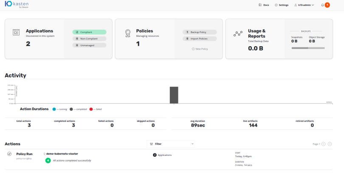Click the filter sliders icon
The width and height of the screenshot is (344, 186).
tap(151, 144)
